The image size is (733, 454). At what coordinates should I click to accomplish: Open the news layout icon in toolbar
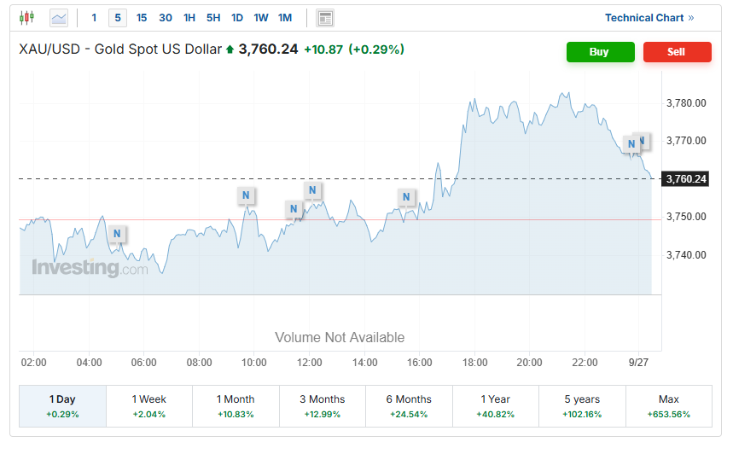(x=324, y=17)
